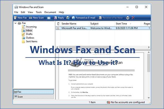
Task: Minimize the Windows Fax and Scan window
Action: (127, 7)
